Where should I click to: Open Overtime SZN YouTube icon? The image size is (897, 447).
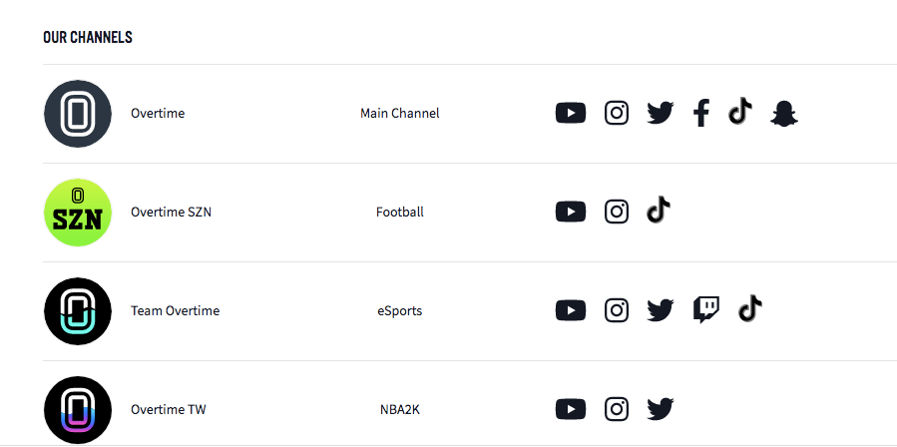coord(571,212)
